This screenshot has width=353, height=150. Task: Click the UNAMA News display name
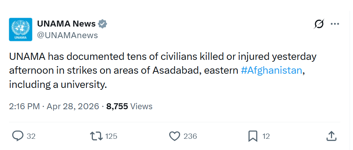tap(66, 24)
